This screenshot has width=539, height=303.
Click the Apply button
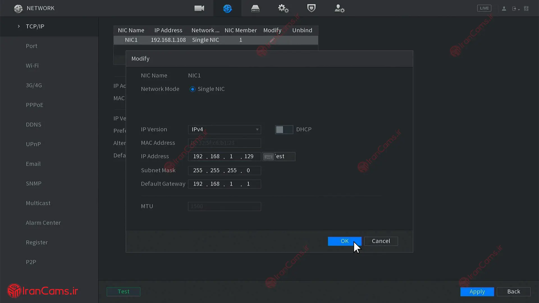477,292
